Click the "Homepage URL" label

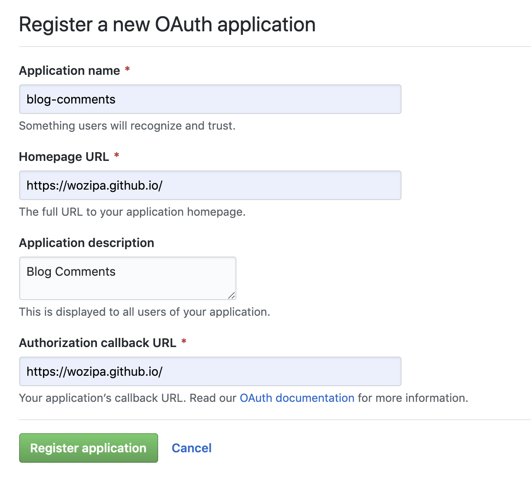point(64,157)
